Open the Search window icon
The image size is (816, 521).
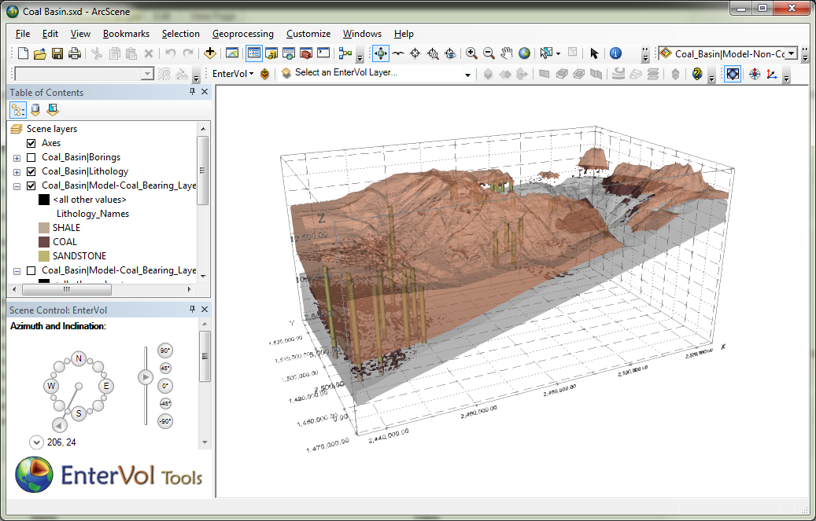(x=288, y=53)
